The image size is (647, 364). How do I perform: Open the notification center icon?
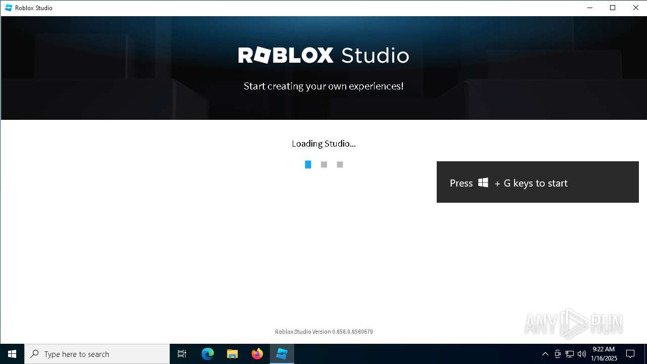click(x=630, y=354)
